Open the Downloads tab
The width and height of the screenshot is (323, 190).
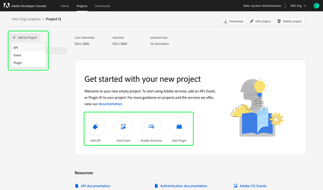pos(102,6)
